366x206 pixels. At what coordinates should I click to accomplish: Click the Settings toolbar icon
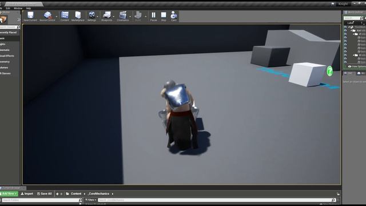click(x=91, y=15)
